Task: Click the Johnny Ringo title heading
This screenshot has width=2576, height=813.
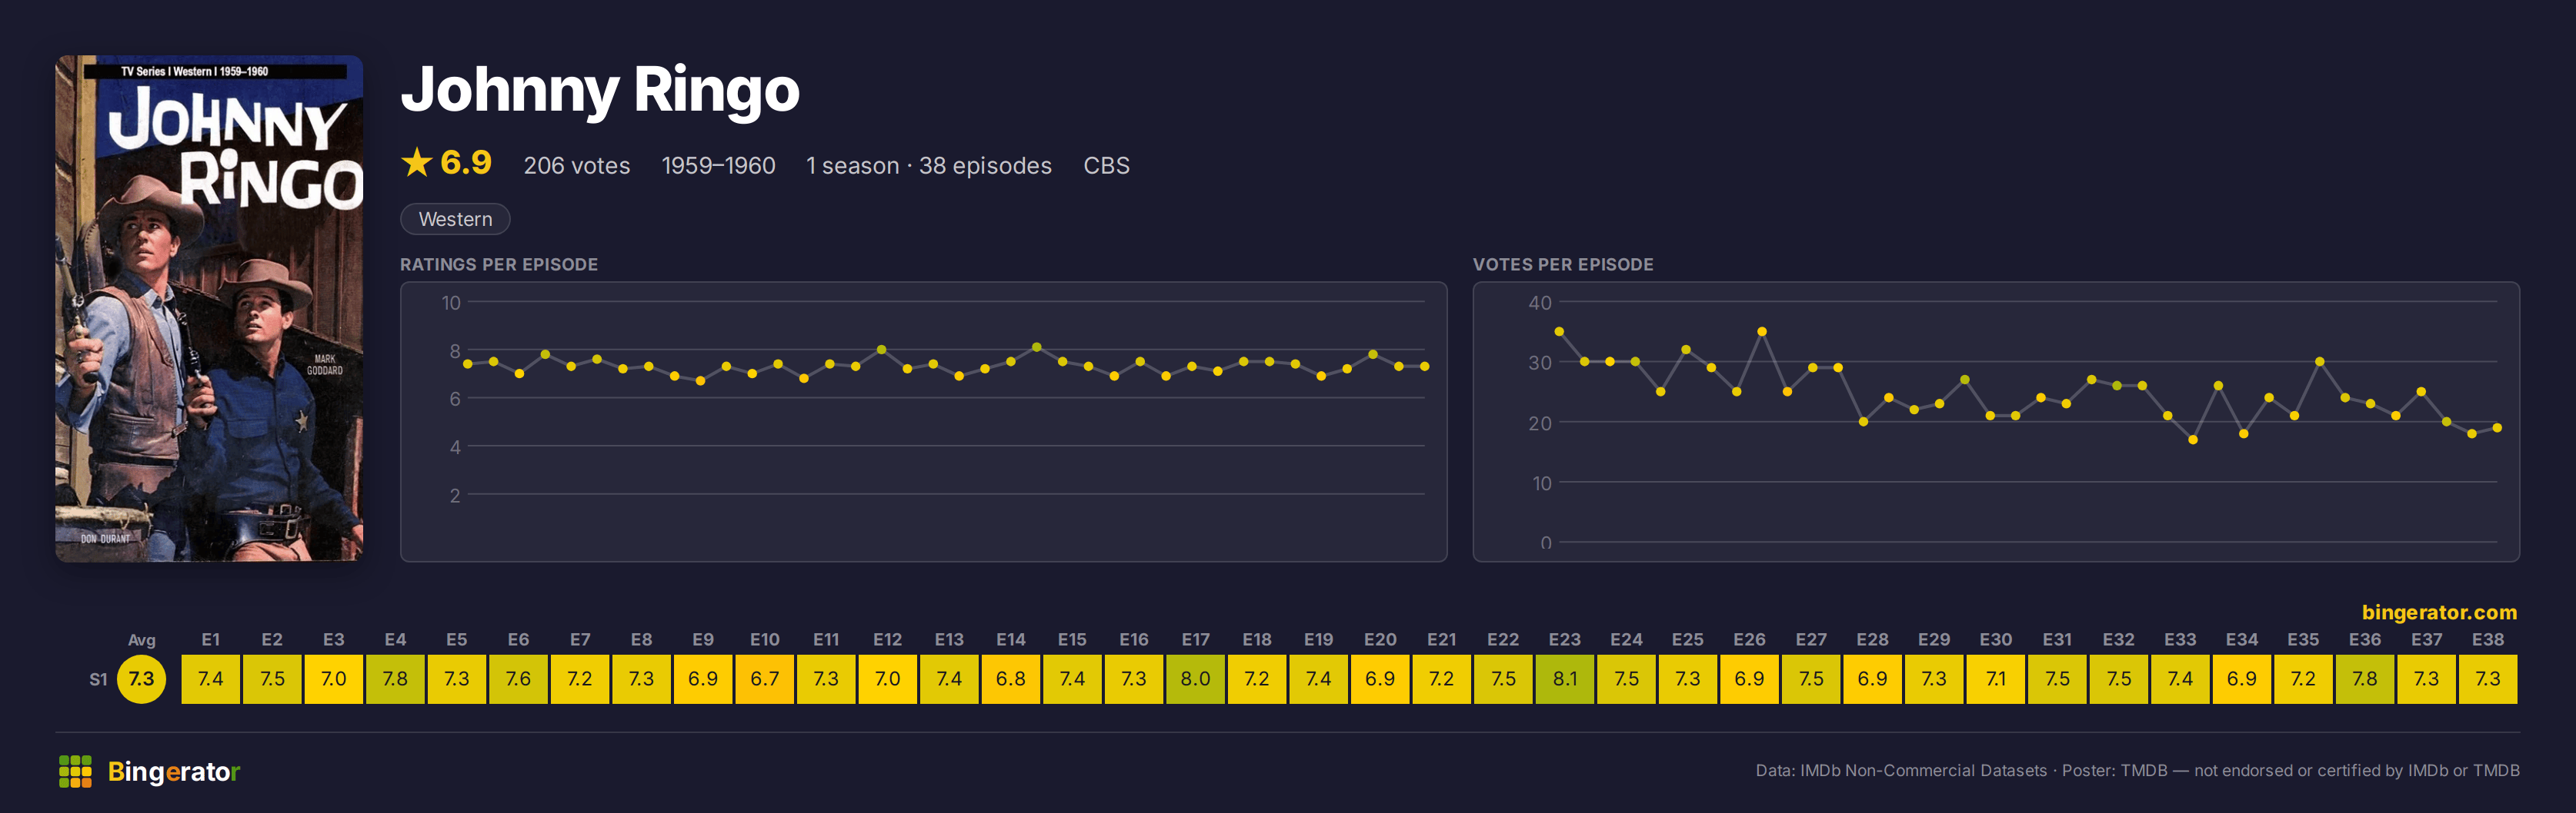Action: [x=600, y=89]
